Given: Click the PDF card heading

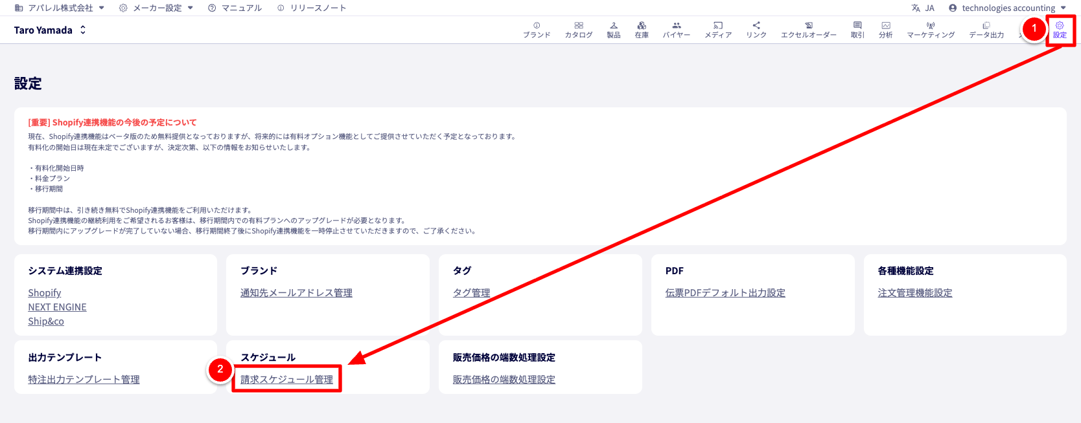Looking at the screenshot, I should click(674, 271).
